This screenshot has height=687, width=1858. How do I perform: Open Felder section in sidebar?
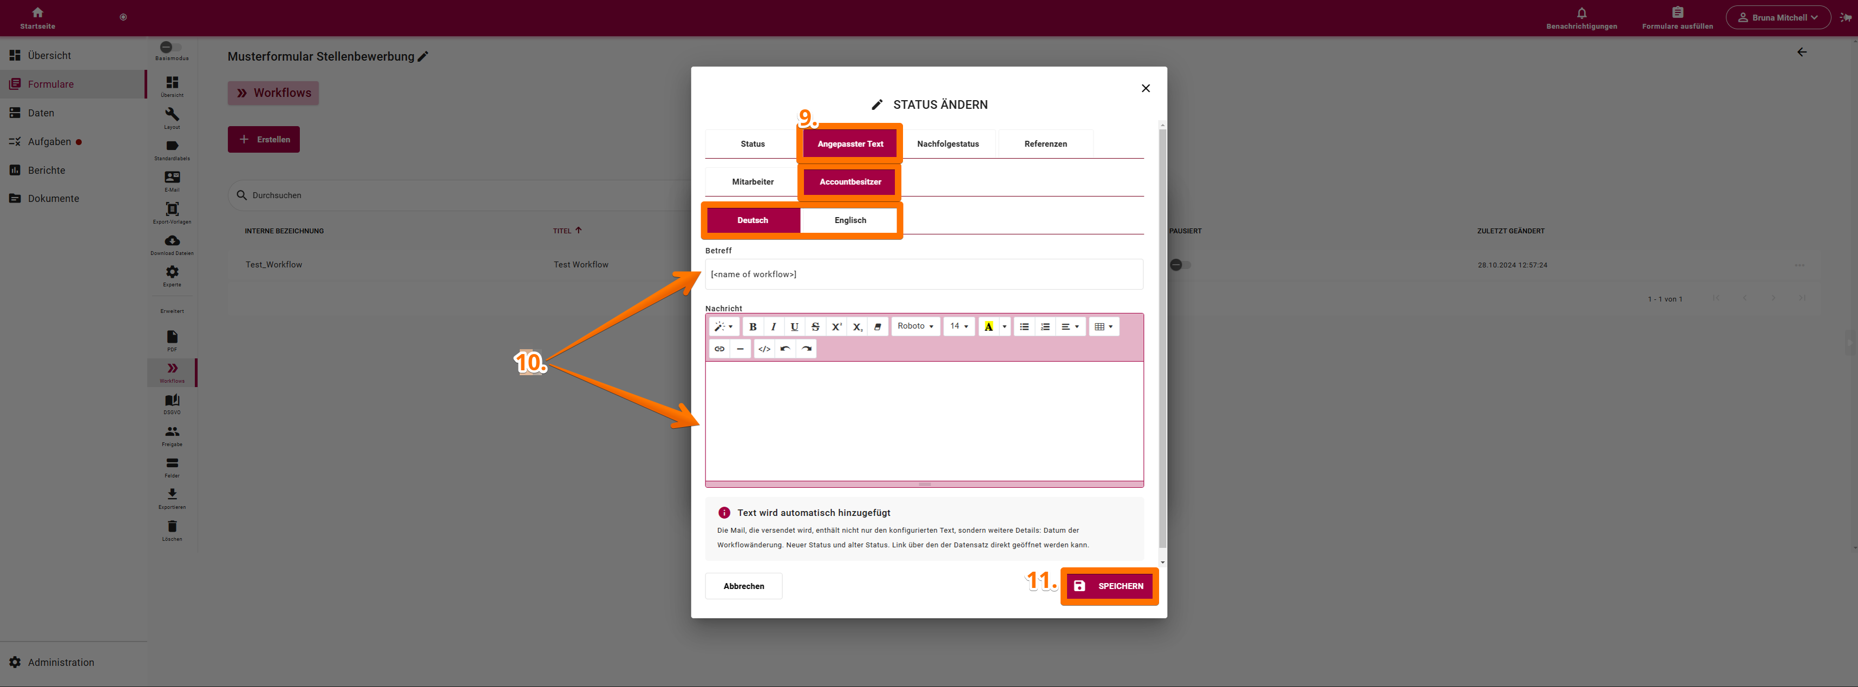pyautogui.click(x=172, y=467)
